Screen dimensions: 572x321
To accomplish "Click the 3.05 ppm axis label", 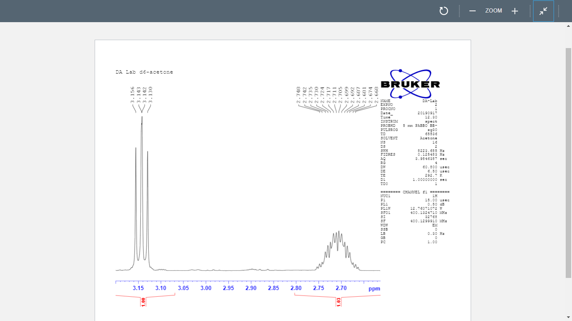I will [x=183, y=288].
